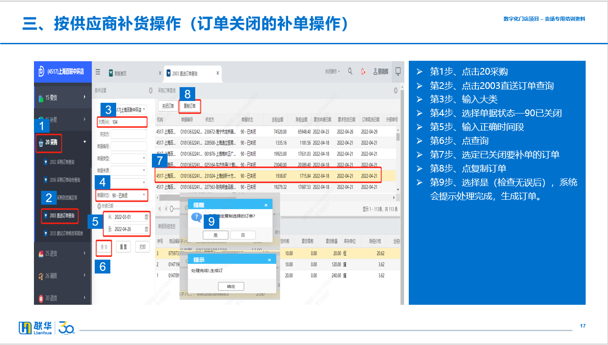Click the 从 date field 2022-03-01
The image size is (608, 345).
131,217
